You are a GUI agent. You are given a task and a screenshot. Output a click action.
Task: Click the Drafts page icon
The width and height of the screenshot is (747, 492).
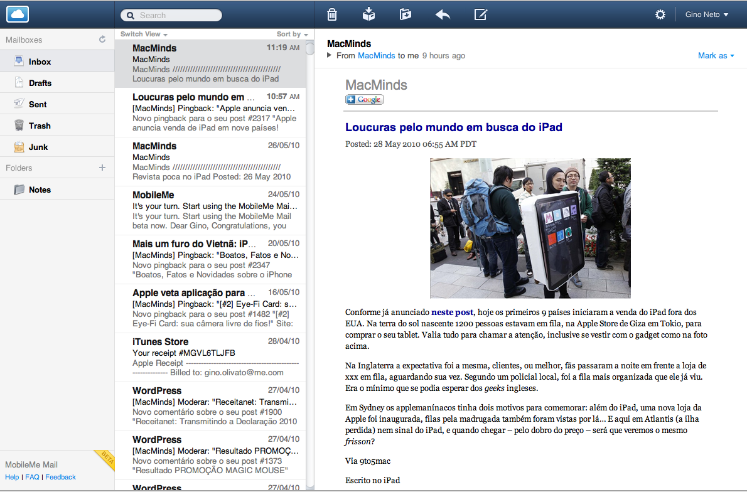(x=19, y=82)
